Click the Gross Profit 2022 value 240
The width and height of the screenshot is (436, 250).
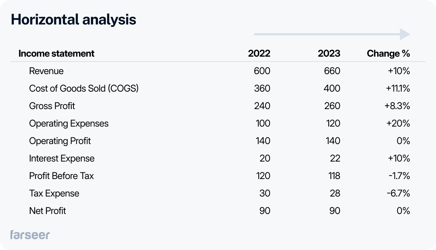coord(262,106)
